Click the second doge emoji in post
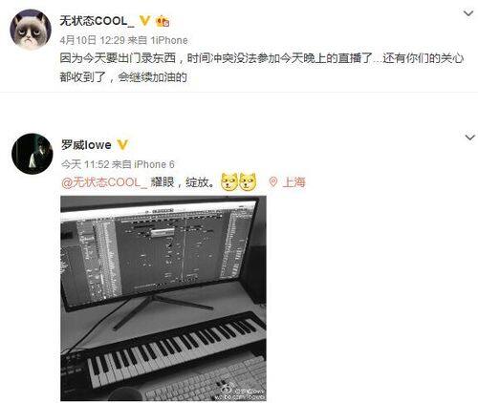Screen dimensions: 478x403 click(x=248, y=181)
